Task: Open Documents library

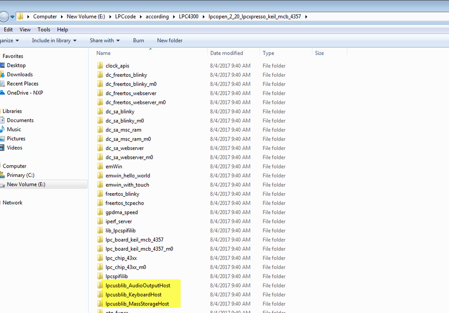Action: pyautogui.click(x=20, y=120)
